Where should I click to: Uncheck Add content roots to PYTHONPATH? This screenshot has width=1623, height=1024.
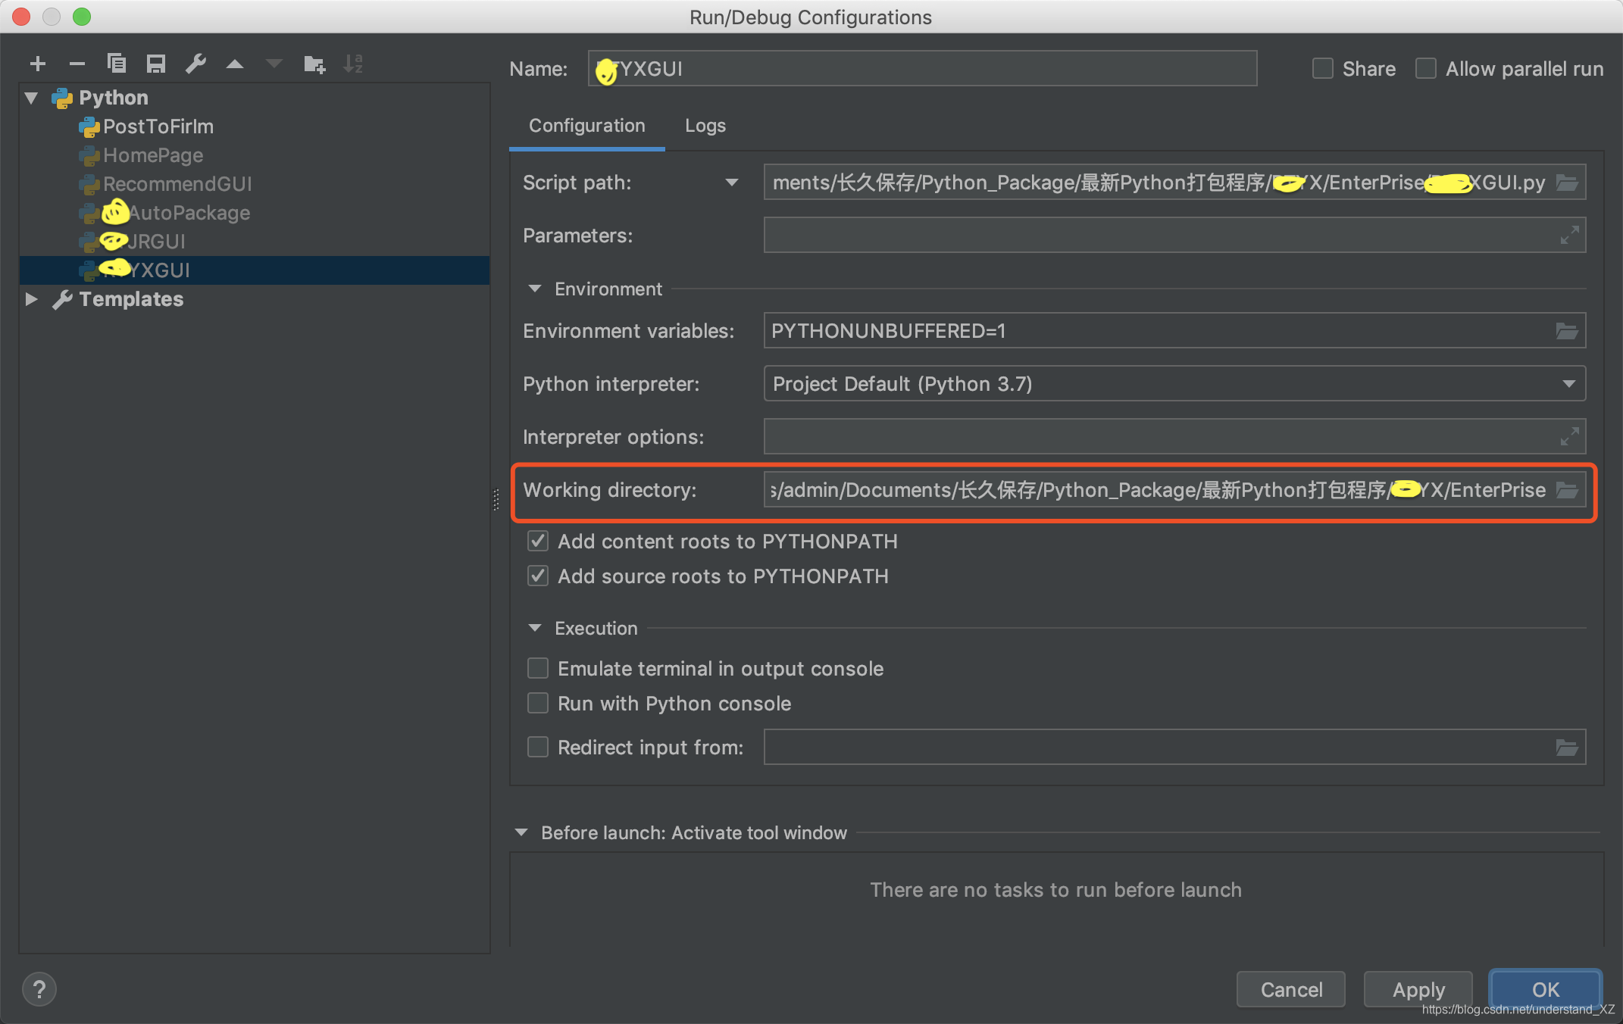tap(538, 541)
